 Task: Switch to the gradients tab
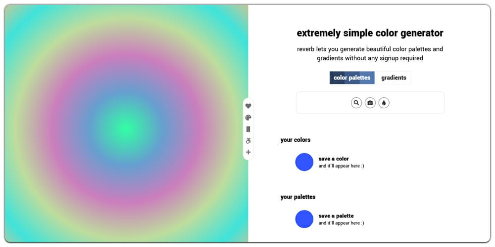pyautogui.click(x=394, y=78)
